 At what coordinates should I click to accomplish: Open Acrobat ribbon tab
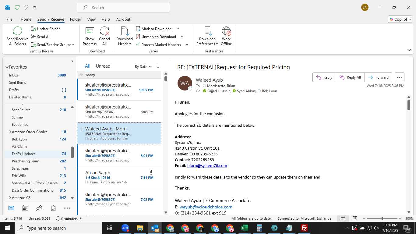coord(123,19)
